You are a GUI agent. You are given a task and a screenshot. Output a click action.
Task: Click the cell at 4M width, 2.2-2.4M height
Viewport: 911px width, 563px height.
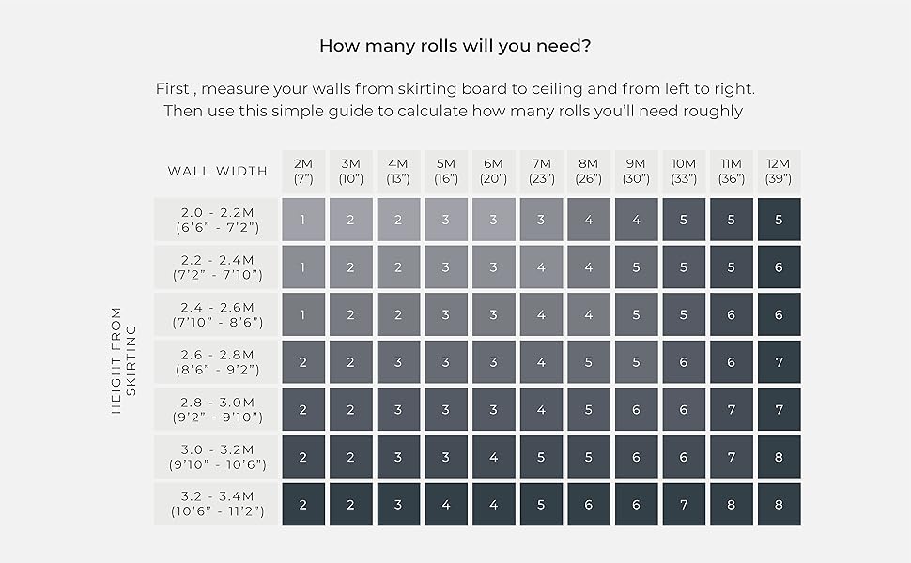(x=398, y=267)
